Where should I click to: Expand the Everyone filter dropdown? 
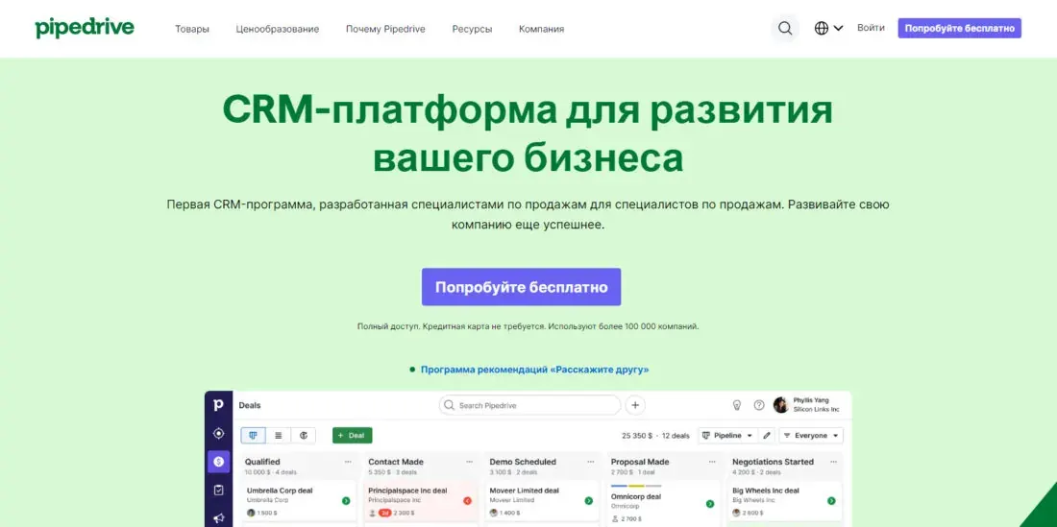811,436
